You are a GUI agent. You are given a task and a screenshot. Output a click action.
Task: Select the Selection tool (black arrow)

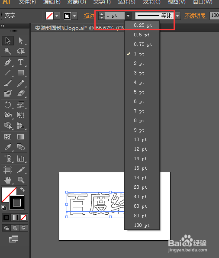coord(8,41)
